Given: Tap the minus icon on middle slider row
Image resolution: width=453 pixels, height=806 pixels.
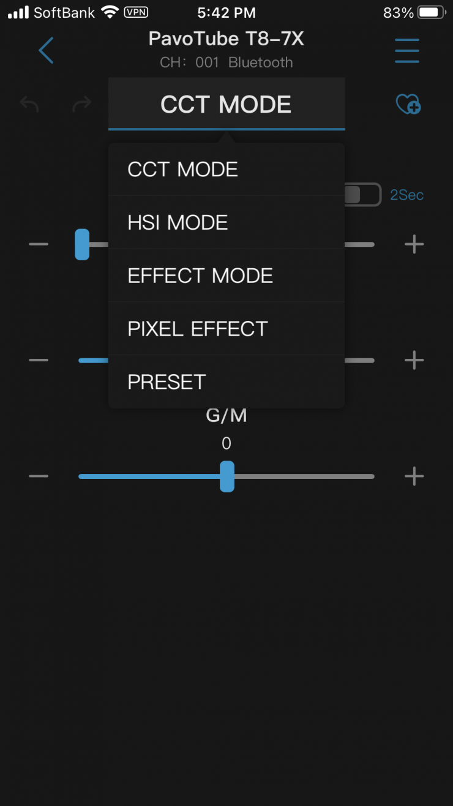Looking at the screenshot, I should coord(39,360).
